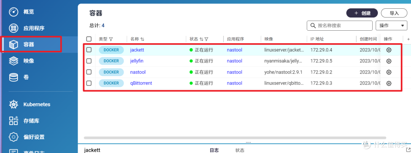
Task: Click the DOCKER badge in jackett row
Action: 111,50
